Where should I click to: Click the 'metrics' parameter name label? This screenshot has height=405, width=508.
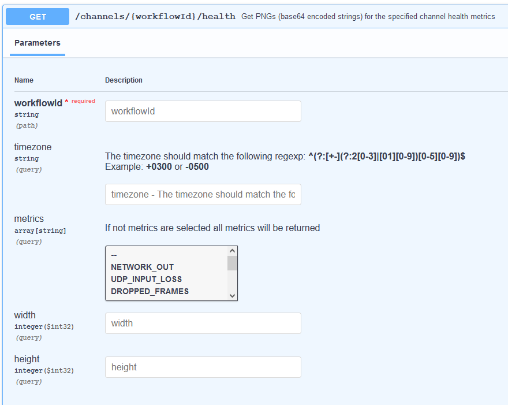pyautogui.click(x=29, y=218)
